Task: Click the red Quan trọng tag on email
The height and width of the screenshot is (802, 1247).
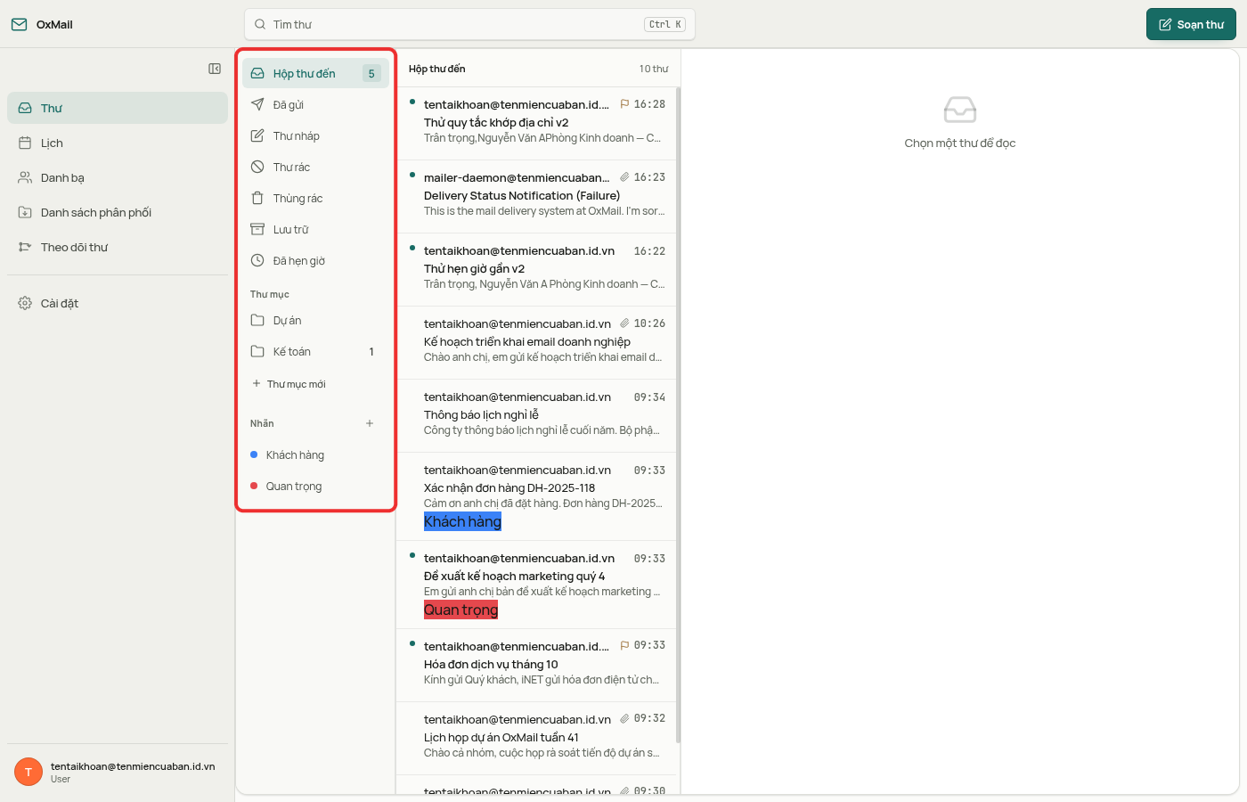Action: 460,610
